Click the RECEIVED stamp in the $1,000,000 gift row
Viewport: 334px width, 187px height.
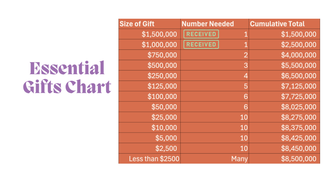coord(201,45)
